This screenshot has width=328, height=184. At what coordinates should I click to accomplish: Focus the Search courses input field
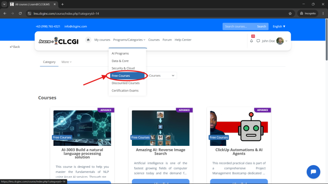coord(239,27)
